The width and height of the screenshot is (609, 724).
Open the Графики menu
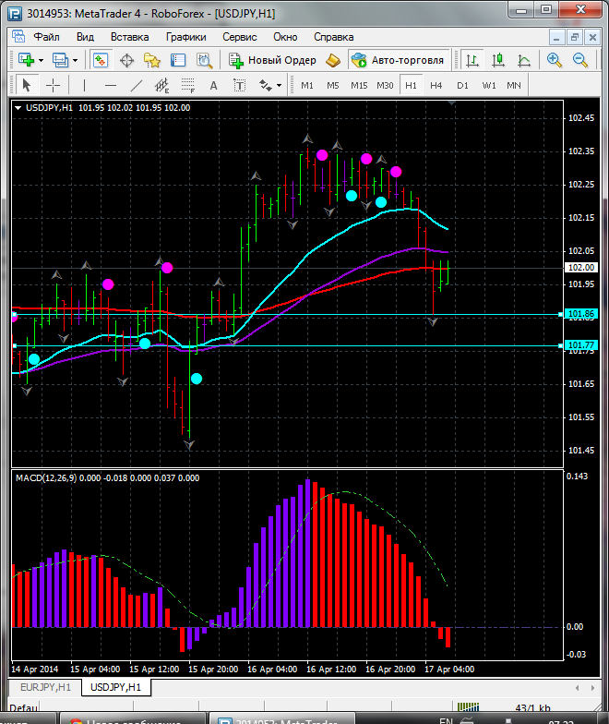[185, 37]
